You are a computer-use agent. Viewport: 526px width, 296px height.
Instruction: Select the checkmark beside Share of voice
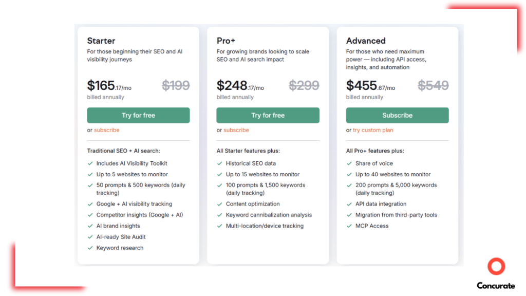coord(349,163)
